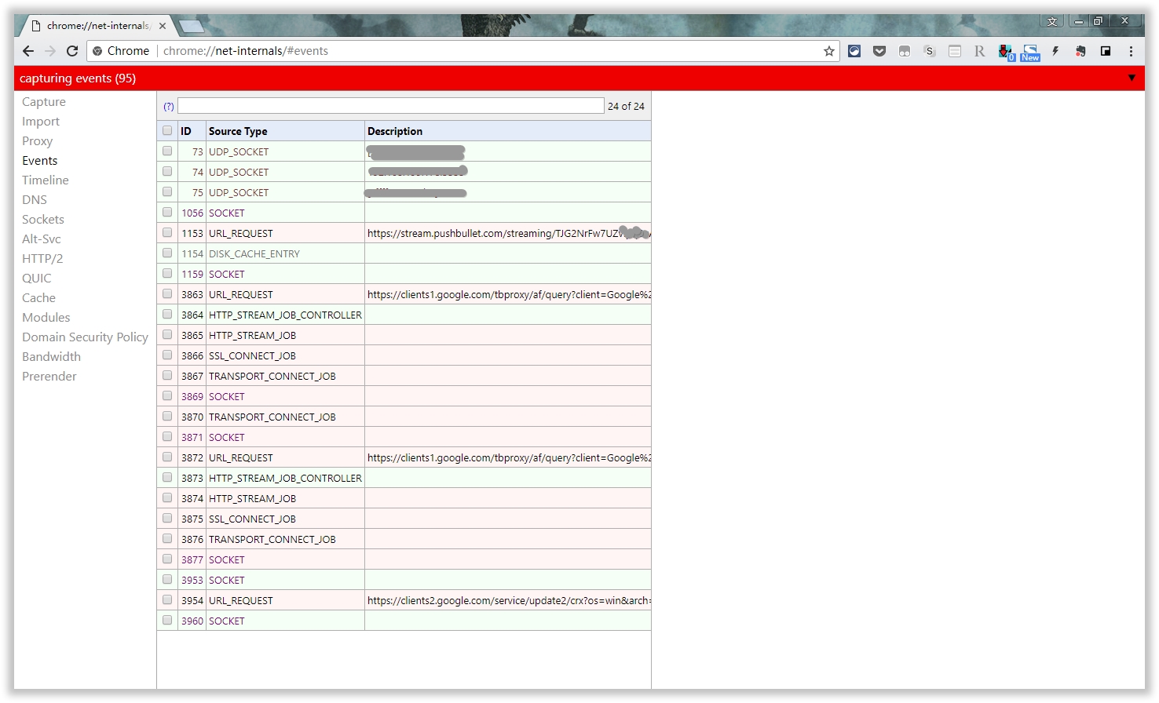The height and width of the screenshot is (703, 1159).
Task: Open the Pocket extension icon
Action: (x=879, y=51)
